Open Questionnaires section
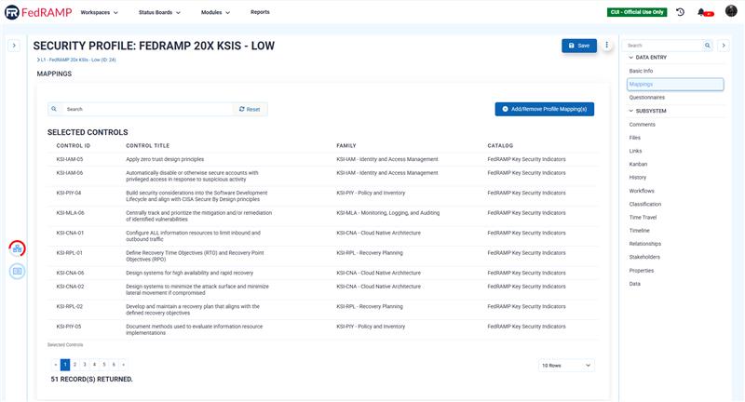The height and width of the screenshot is (402, 745). 646,98
